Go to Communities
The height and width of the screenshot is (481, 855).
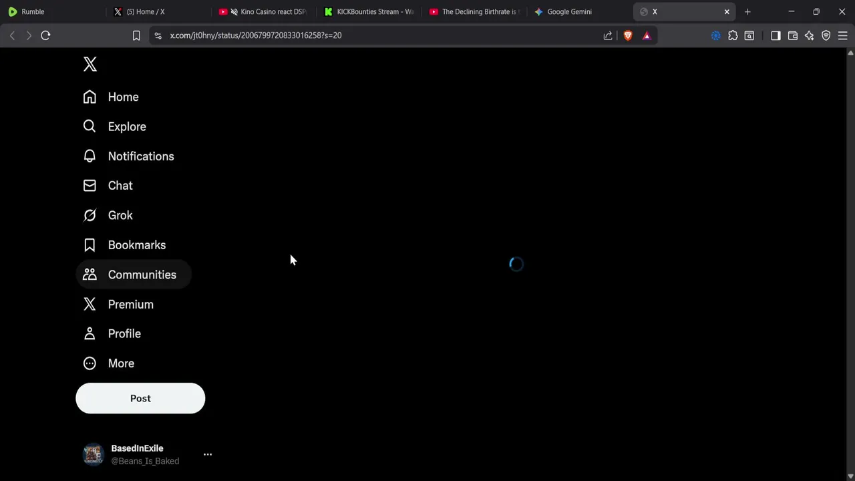(x=134, y=275)
